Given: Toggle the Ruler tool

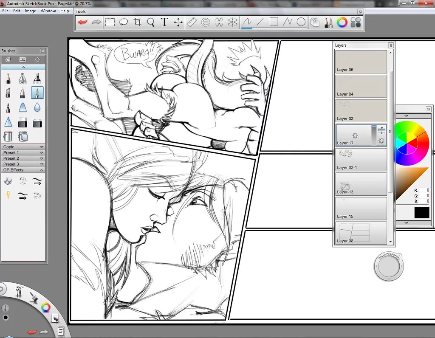Looking at the screenshot, I should point(192,22).
